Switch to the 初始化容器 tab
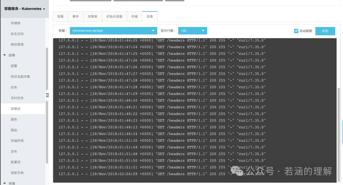 coord(114,16)
